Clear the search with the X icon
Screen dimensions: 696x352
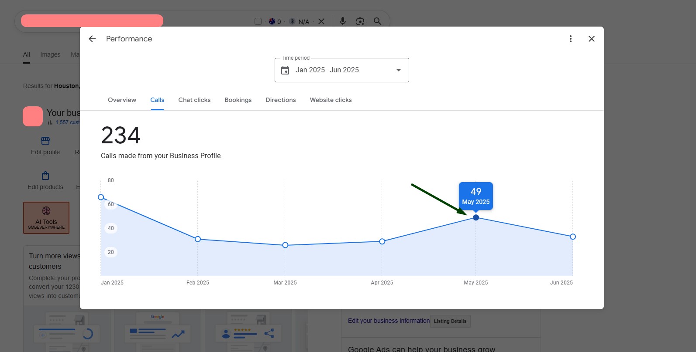click(x=321, y=21)
